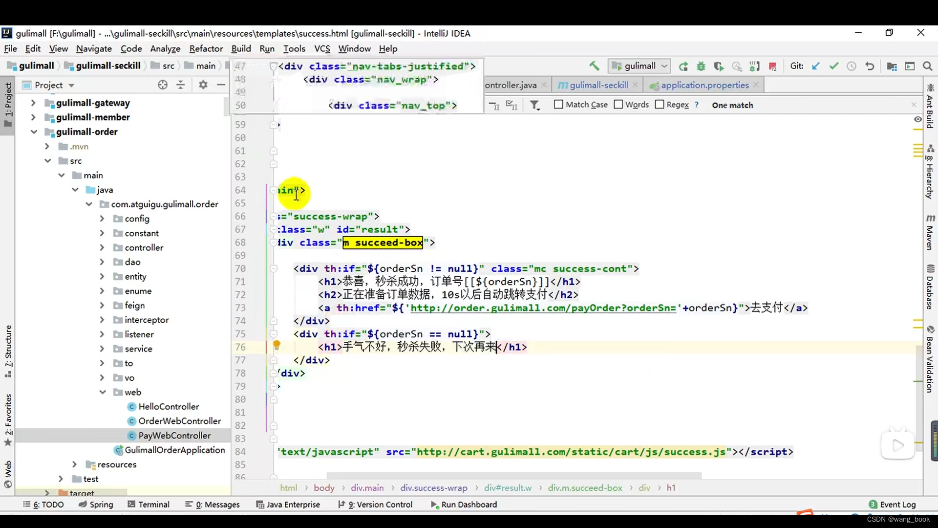Open the Navigate menu
The height and width of the screenshot is (528, 938).
94,49
